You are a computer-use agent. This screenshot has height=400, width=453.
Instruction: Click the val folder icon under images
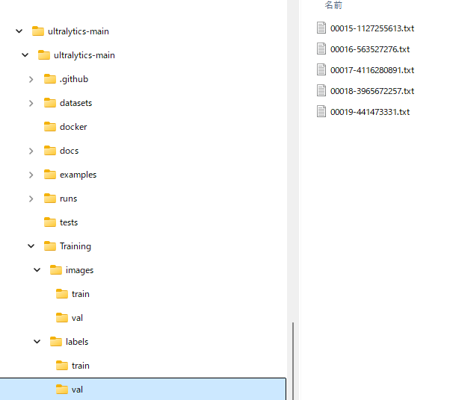click(62, 318)
